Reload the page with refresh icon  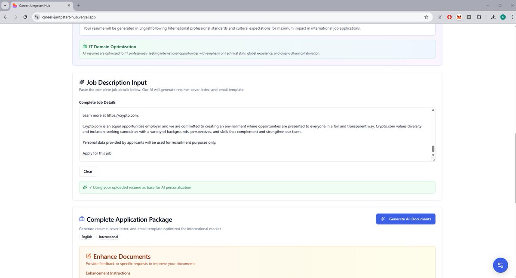25,17
